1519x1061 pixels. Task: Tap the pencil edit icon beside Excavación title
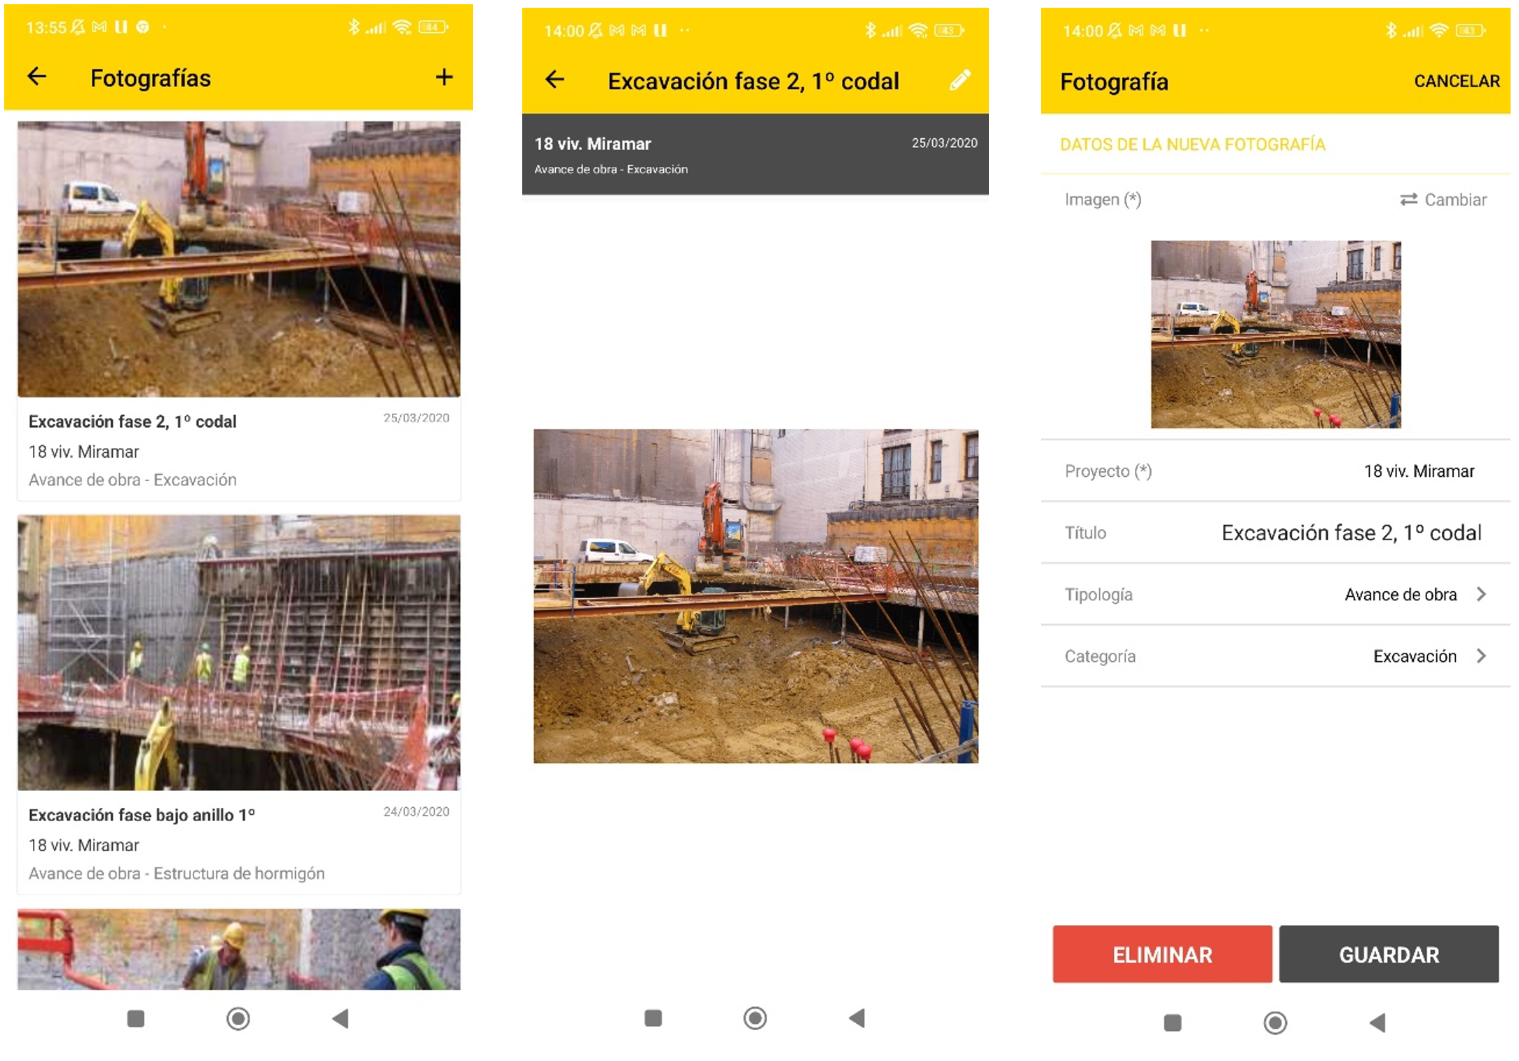pos(960,80)
